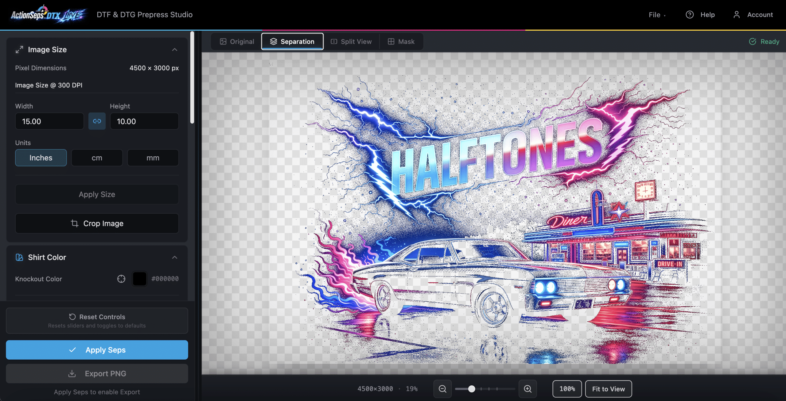Click the Account user icon
This screenshot has height=401, width=786.
tap(737, 15)
